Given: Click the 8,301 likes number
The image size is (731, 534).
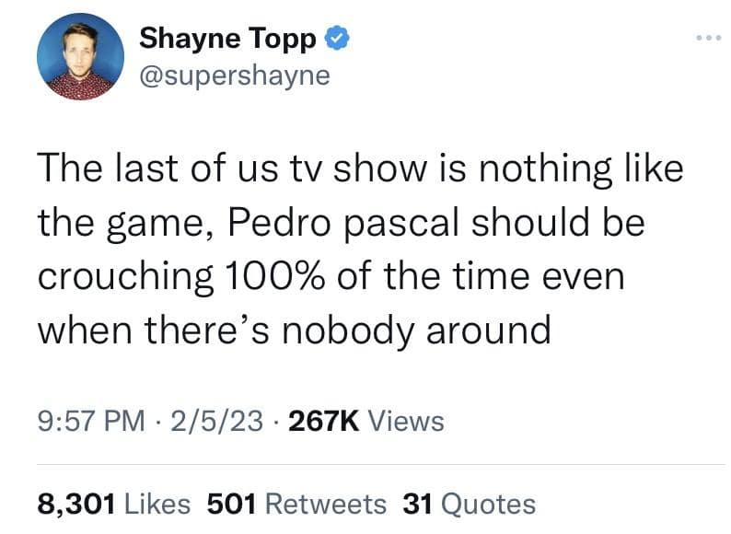Looking at the screenshot, I should click(x=75, y=504).
